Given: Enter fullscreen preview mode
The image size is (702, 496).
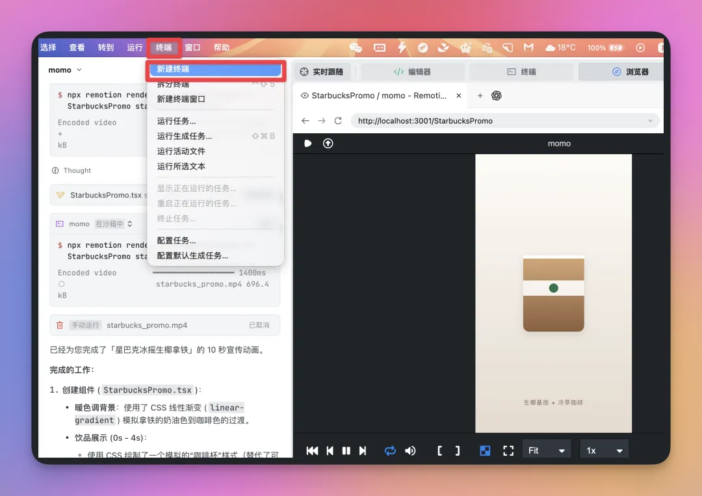Looking at the screenshot, I should (x=508, y=450).
